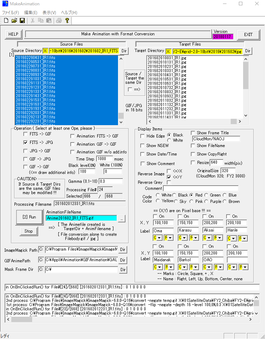Enable the FITS -> GIF operation checkbox
Screen dimensions: 265x339
tap(26, 134)
